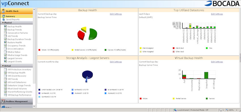241x112 pixels.
Task: Click the green Free legend swatch
Action: [x=207, y=48]
